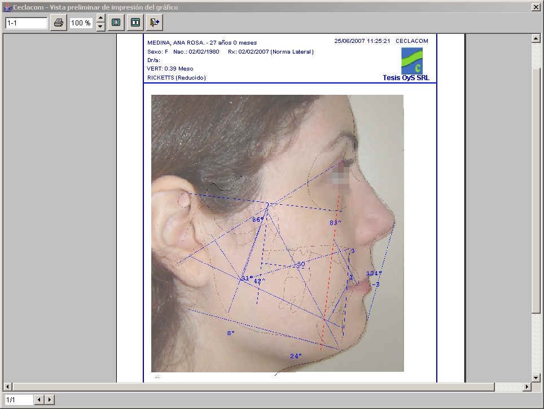Exit the print preview via door icon
The height and width of the screenshot is (409, 544).
click(x=154, y=23)
